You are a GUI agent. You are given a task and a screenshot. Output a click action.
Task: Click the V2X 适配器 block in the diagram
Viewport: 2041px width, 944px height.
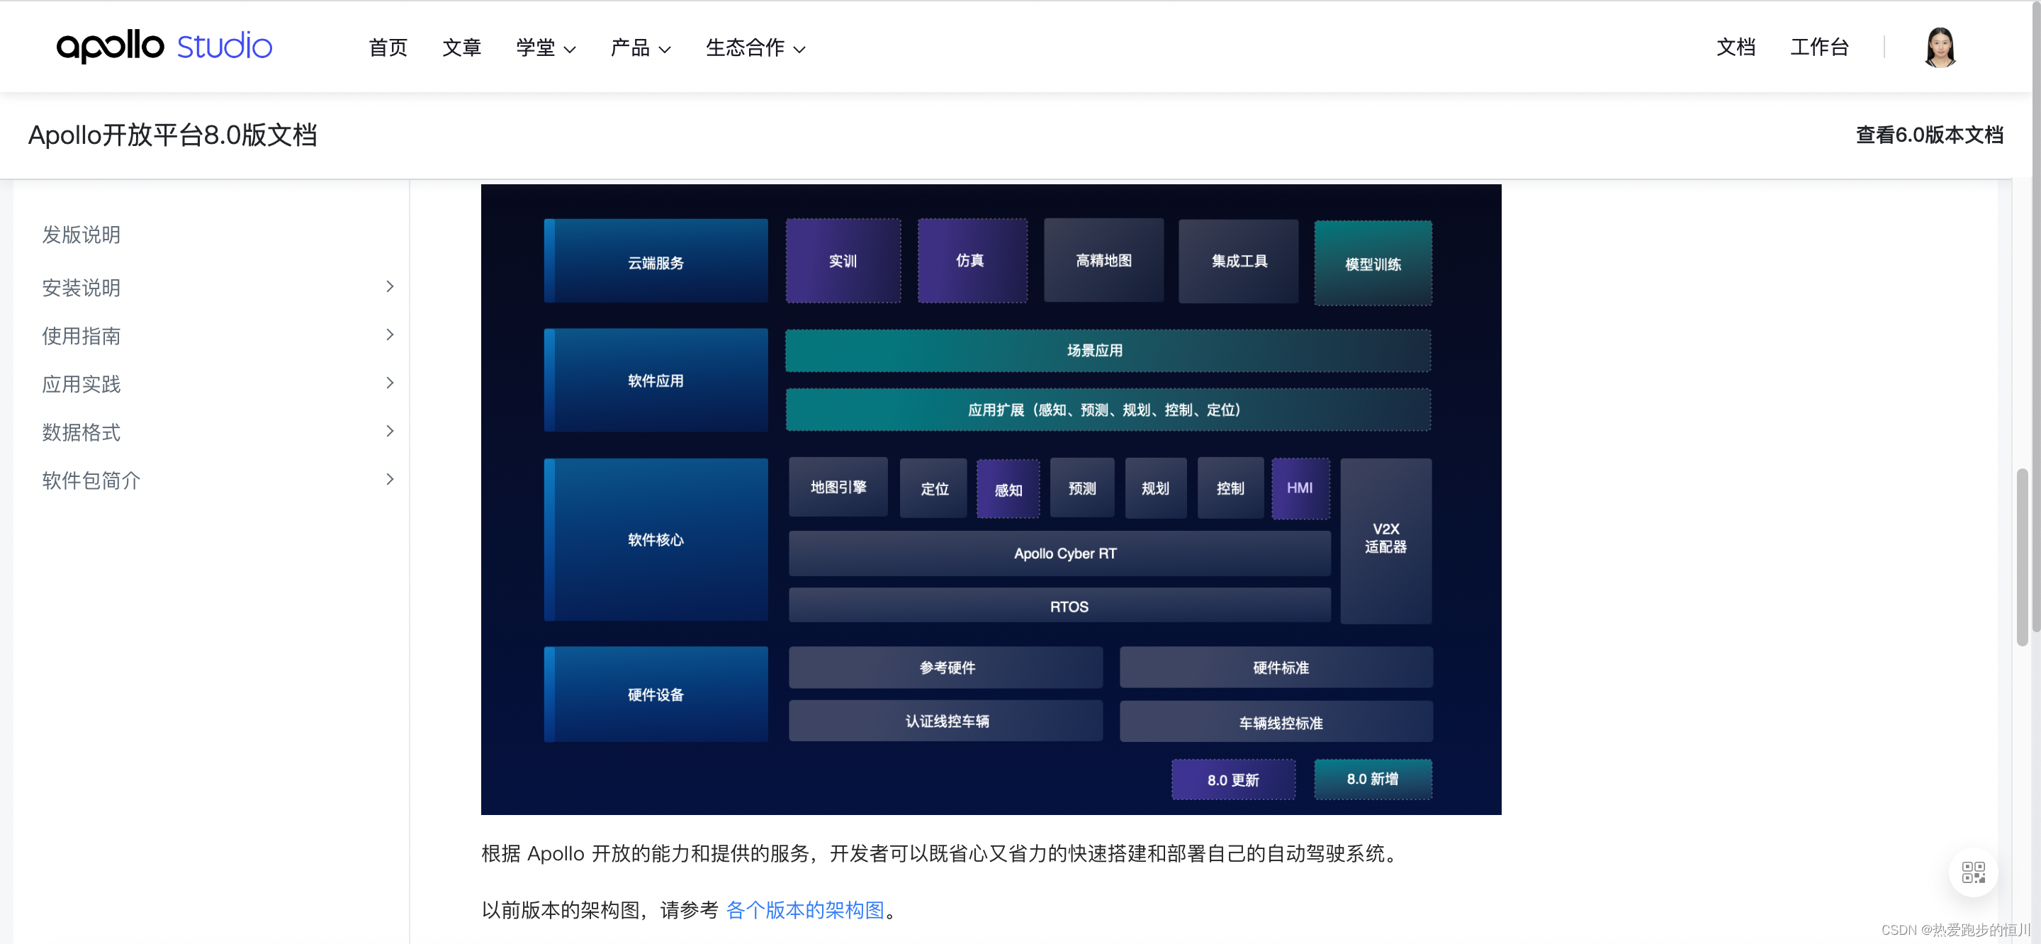1385,541
